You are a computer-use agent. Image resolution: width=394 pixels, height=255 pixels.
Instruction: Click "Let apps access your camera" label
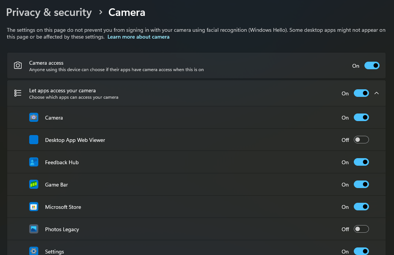62,90
